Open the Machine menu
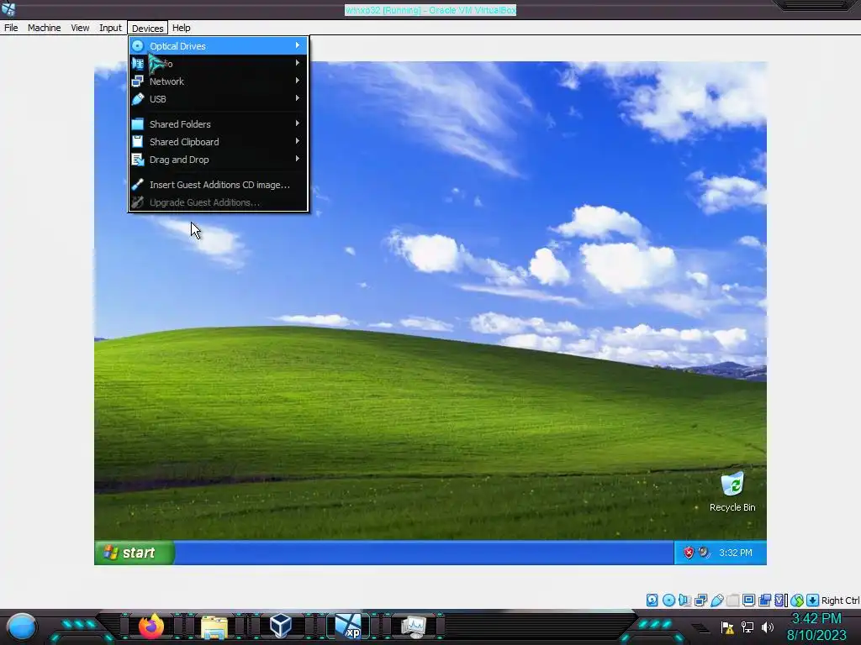The width and height of the screenshot is (861, 645). pos(44,28)
